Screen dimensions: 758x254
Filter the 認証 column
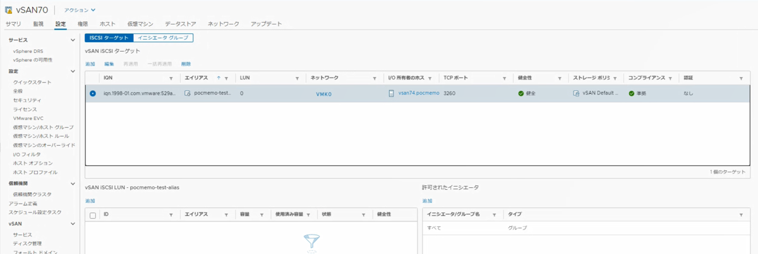click(x=741, y=78)
